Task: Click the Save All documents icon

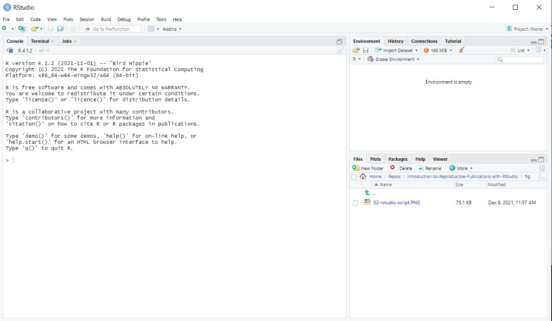Action: (x=61, y=29)
